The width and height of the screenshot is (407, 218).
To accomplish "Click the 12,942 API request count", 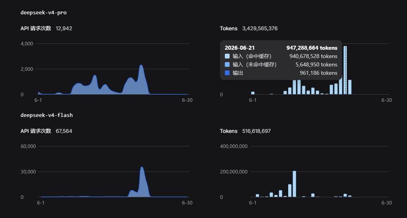I will [x=64, y=29].
